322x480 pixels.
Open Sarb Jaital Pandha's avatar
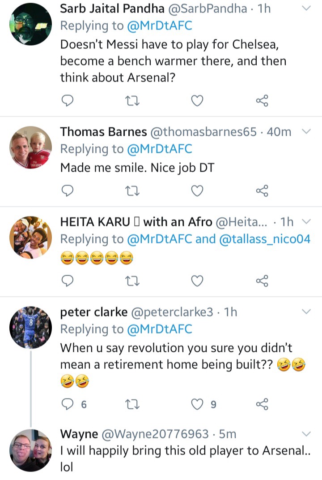click(30, 24)
